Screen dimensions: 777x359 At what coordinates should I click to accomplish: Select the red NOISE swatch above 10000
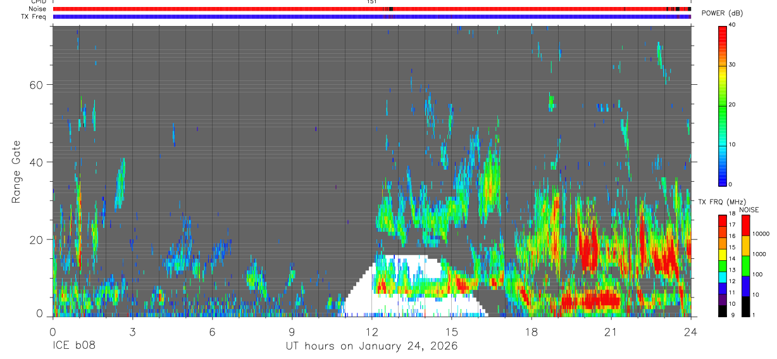[x=745, y=225]
